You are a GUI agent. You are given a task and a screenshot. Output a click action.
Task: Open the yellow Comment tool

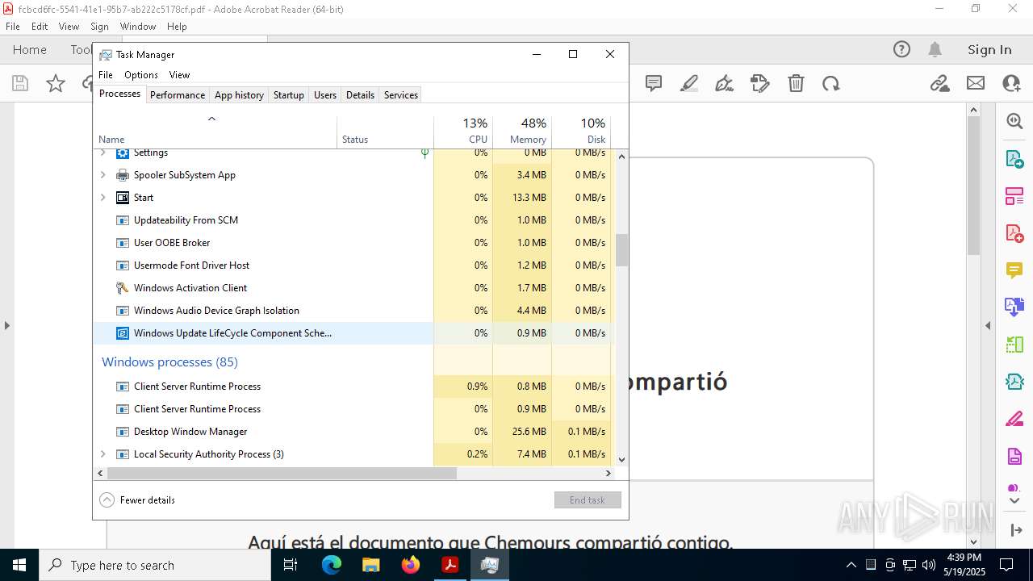1014,270
